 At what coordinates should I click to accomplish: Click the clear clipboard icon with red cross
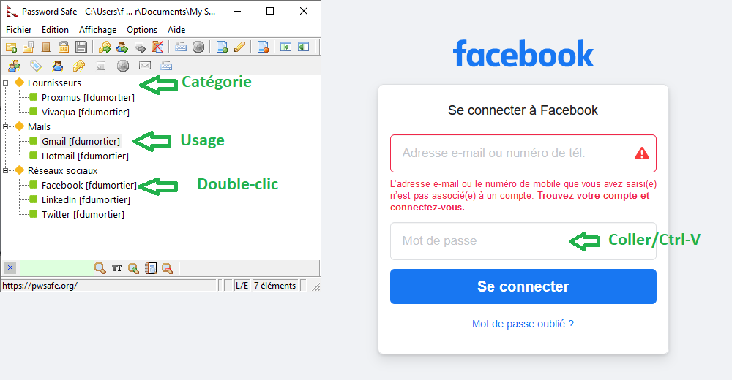[x=157, y=47]
